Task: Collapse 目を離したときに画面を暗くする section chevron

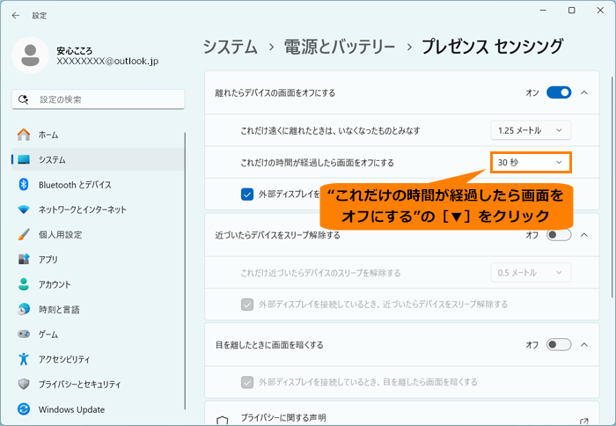Action: click(x=584, y=345)
